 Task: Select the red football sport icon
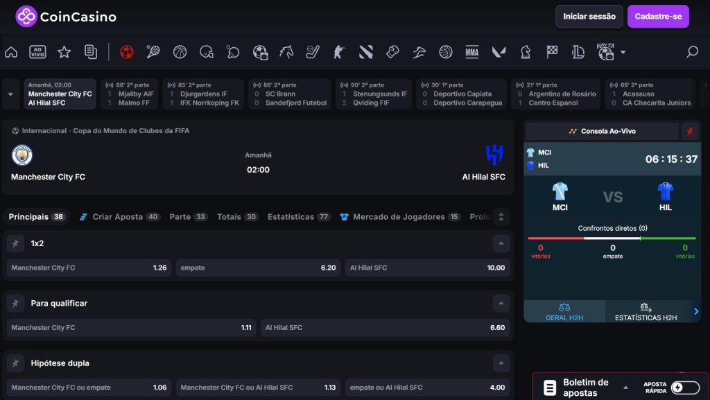127,53
